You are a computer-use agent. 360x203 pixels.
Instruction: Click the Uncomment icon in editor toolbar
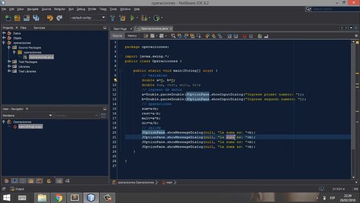(266, 36)
